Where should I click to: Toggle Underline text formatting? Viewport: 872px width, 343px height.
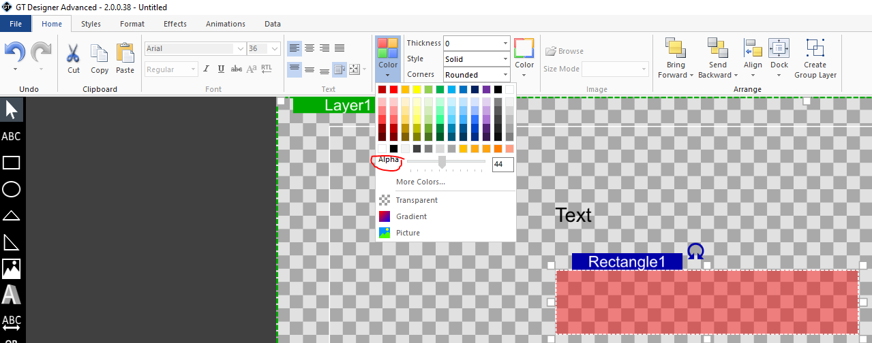coord(222,69)
